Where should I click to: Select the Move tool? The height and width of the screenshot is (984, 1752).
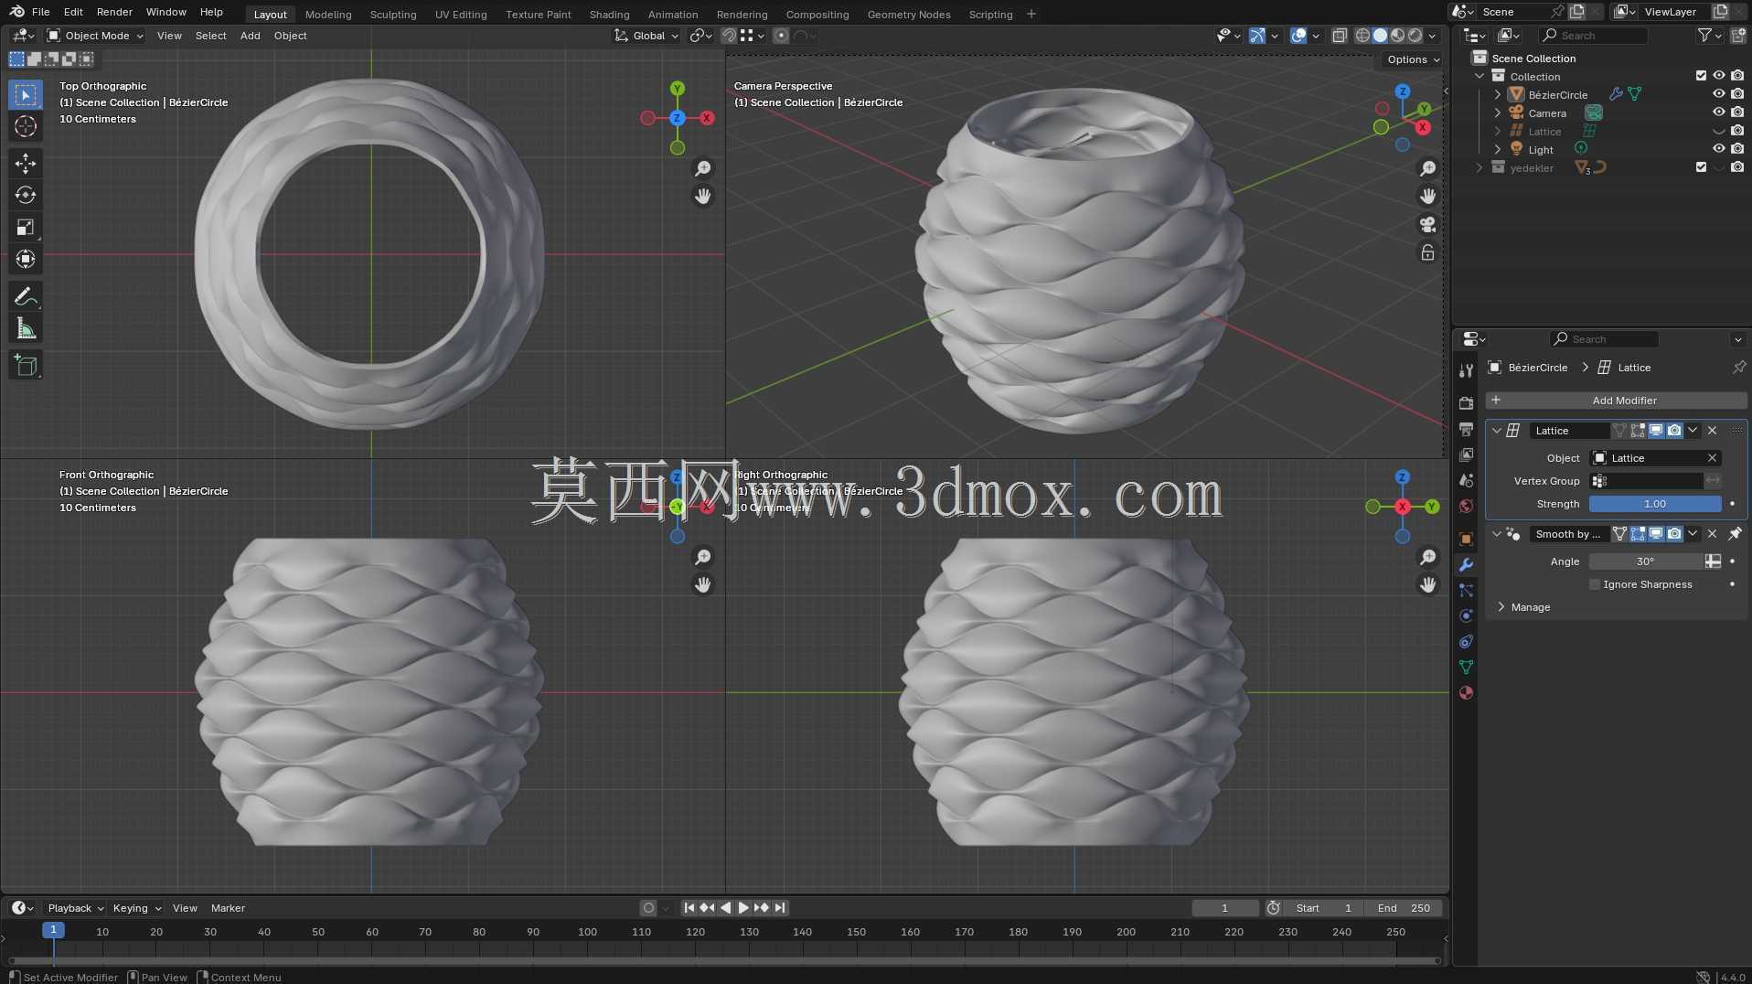coord(26,164)
